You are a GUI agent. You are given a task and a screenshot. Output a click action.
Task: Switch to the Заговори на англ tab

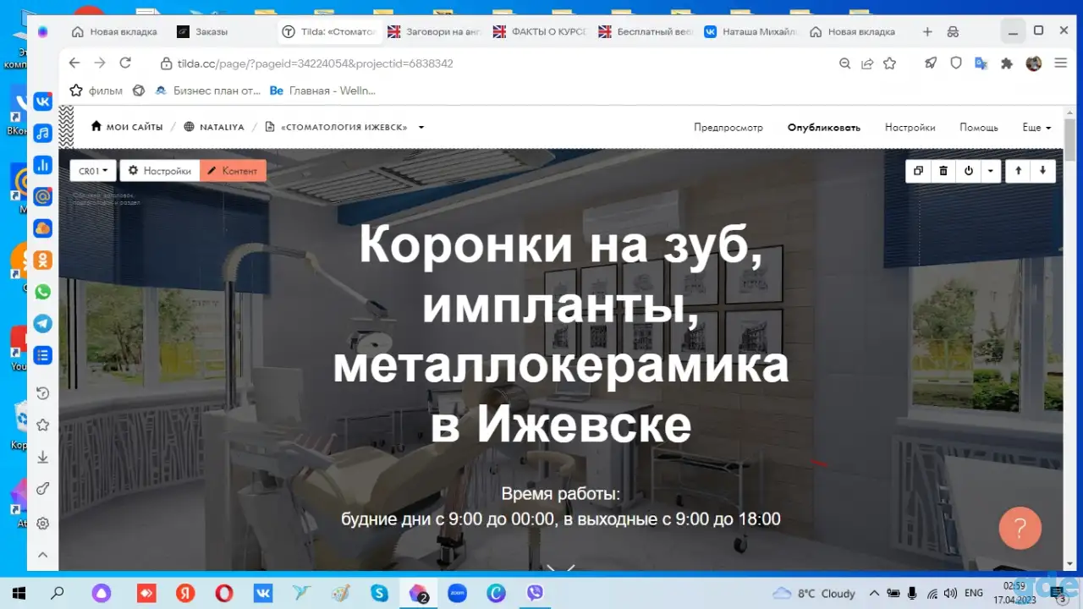point(435,31)
